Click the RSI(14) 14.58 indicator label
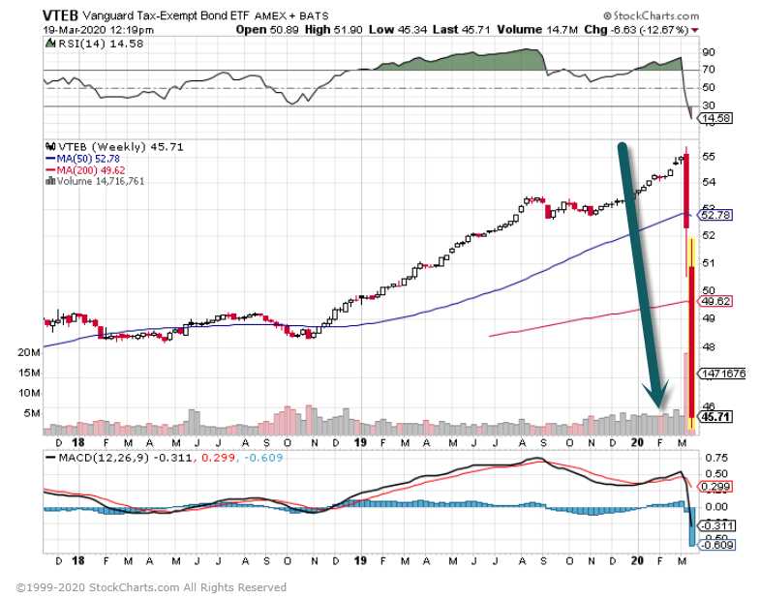Viewport: 760px width, 599px height. pos(101,44)
